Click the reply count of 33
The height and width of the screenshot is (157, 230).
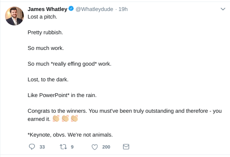(x=42, y=147)
